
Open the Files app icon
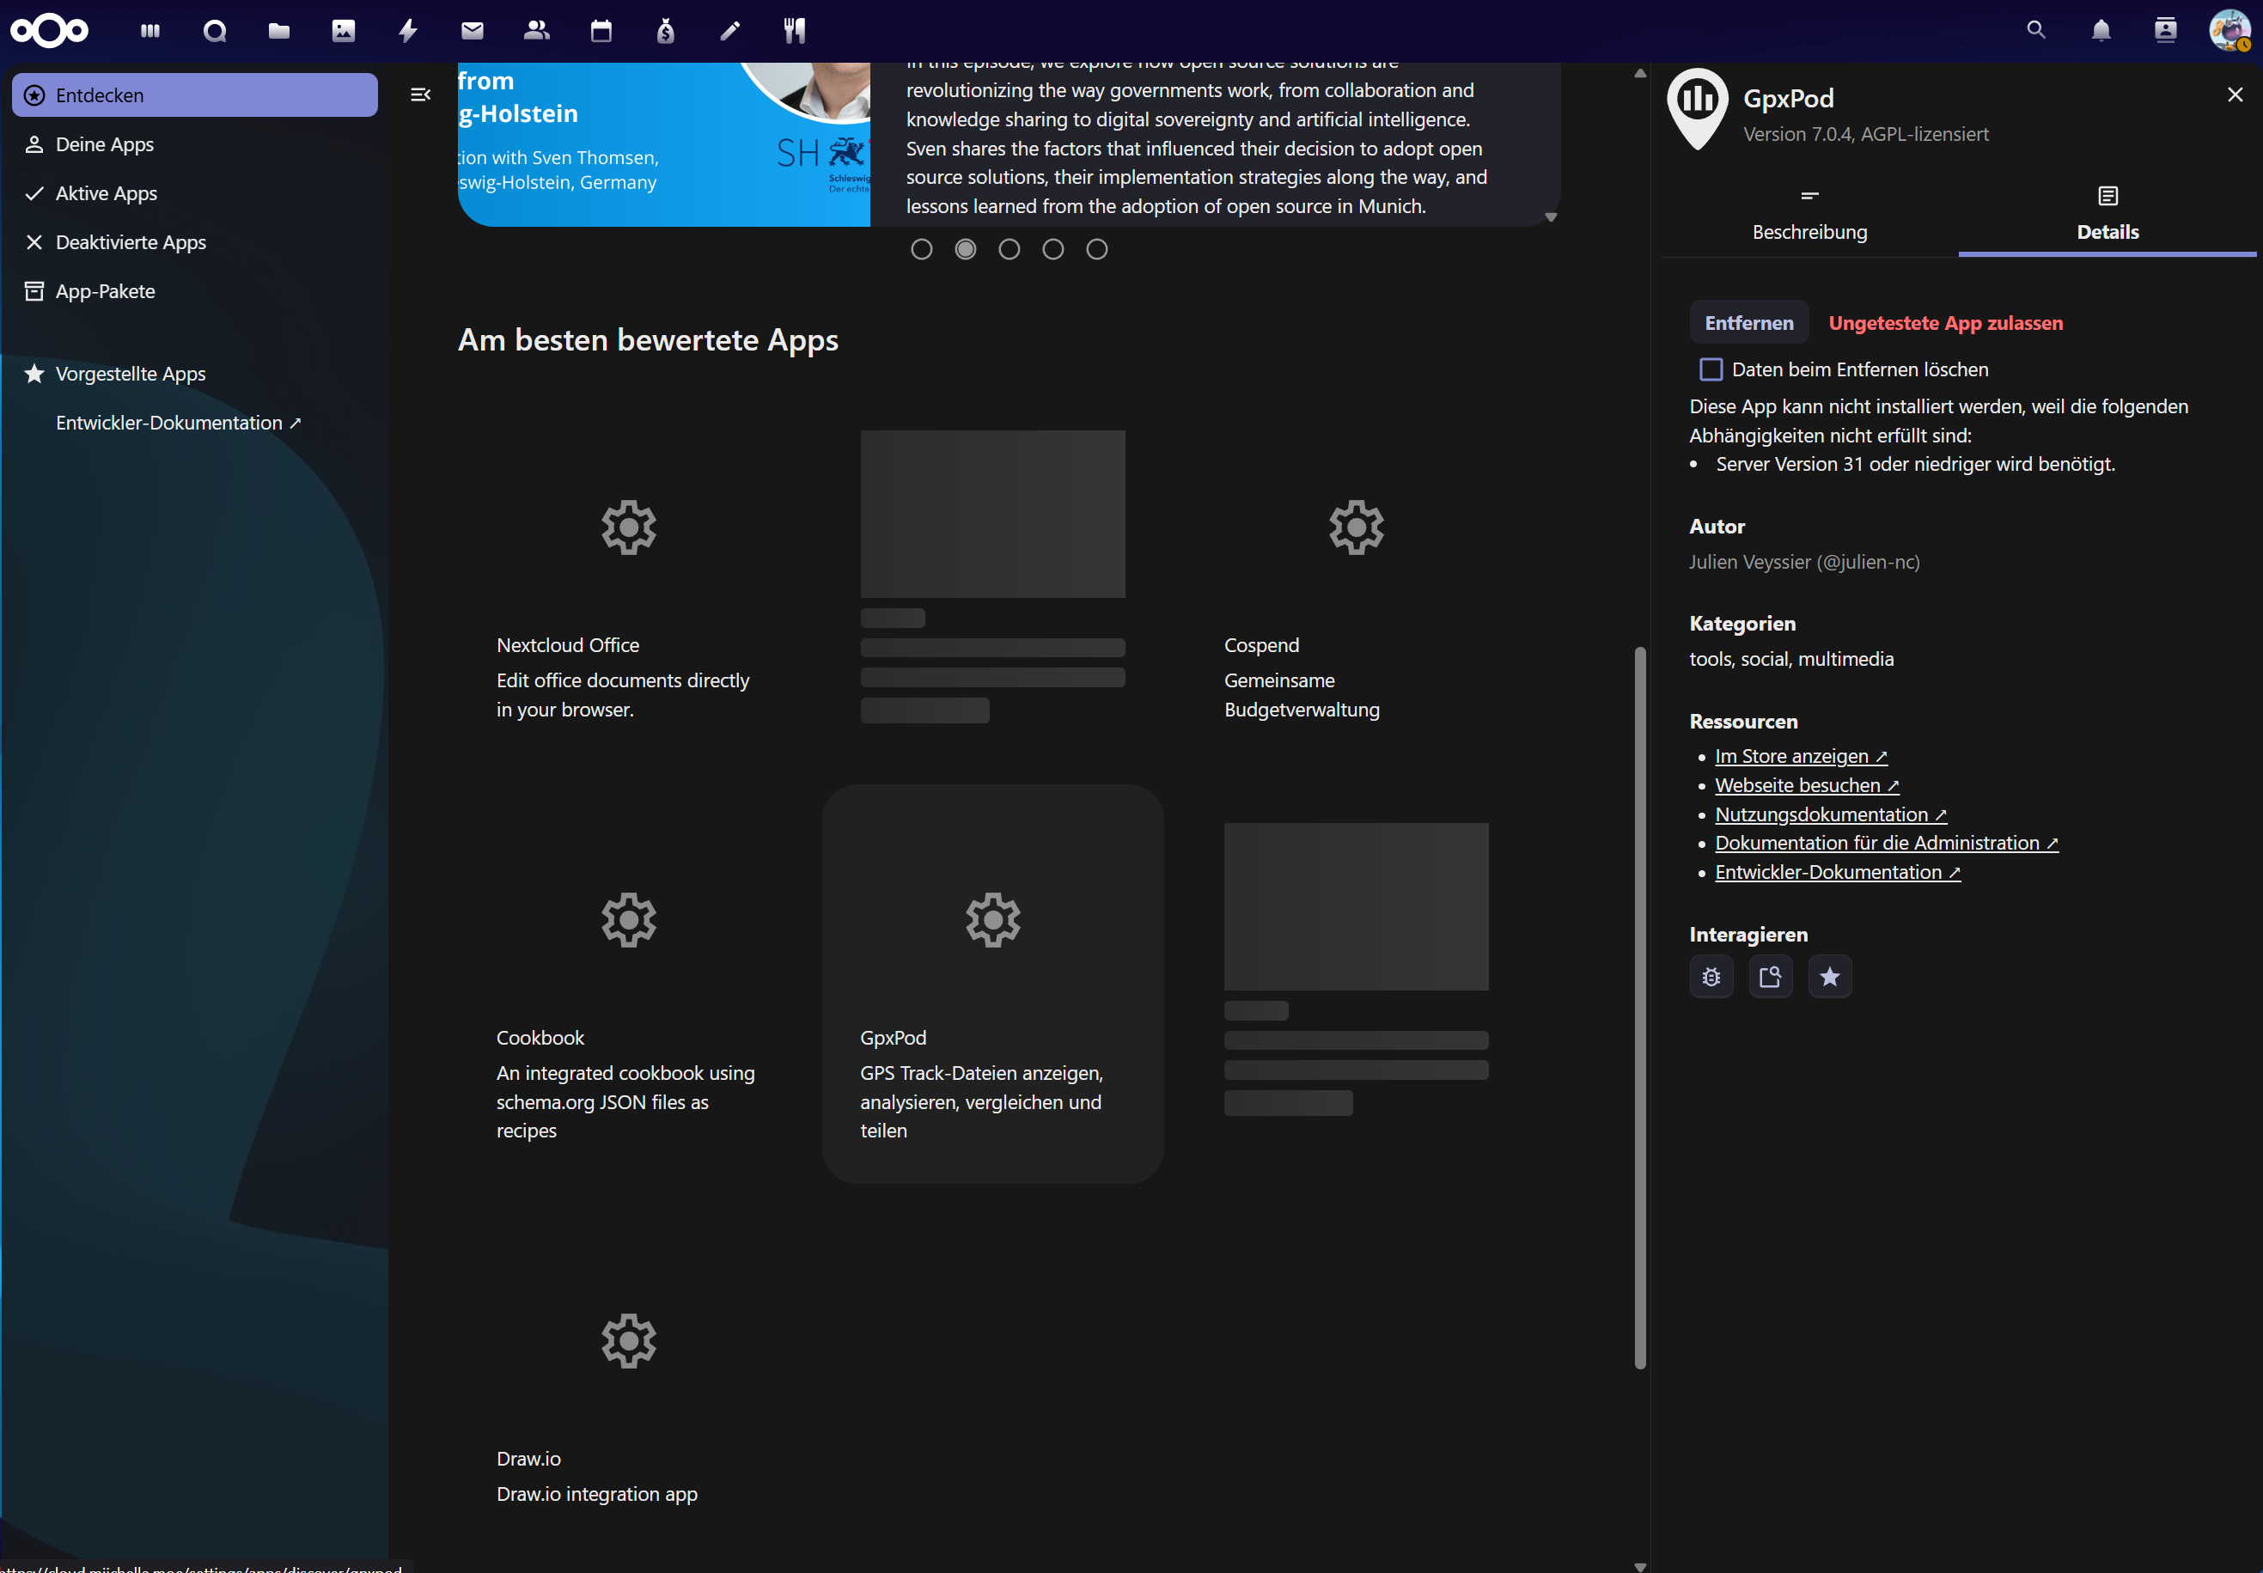[x=279, y=32]
